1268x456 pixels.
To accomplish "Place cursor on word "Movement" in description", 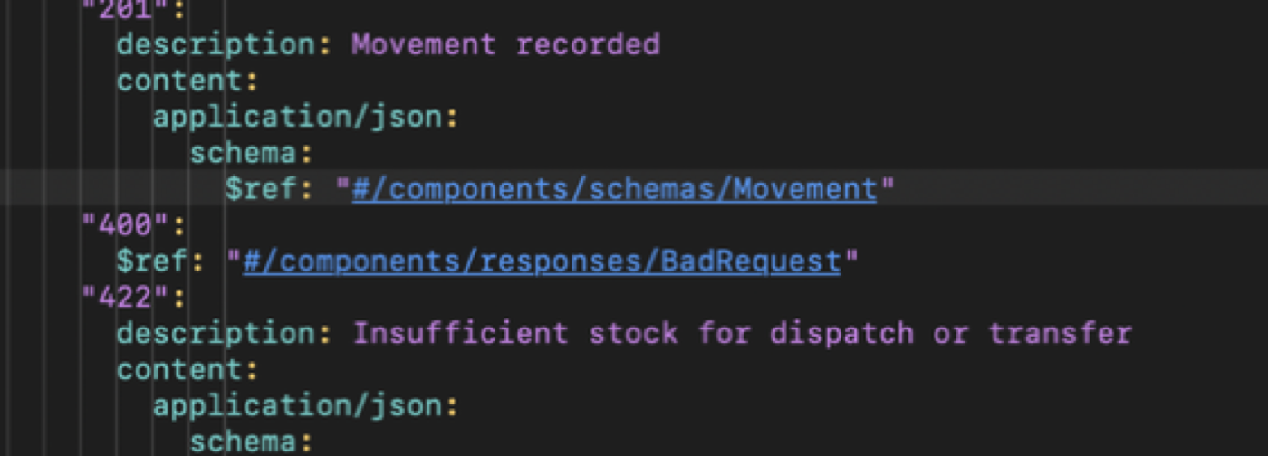I will (424, 45).
